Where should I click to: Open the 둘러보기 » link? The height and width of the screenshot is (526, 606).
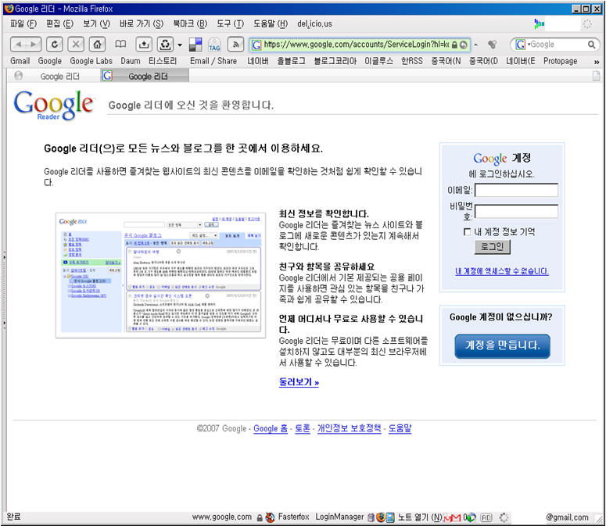tap(299, 382)
